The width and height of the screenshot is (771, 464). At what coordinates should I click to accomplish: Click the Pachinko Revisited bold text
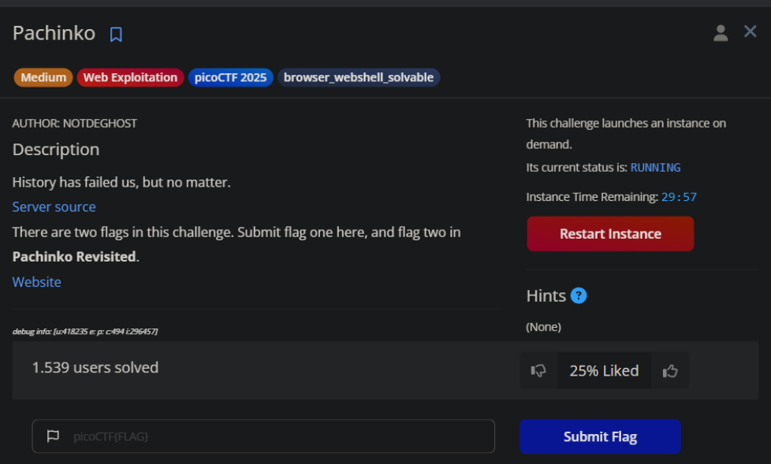74,257
